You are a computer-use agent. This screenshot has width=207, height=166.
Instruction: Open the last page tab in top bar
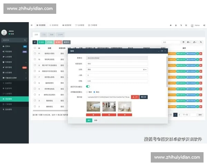(x=92, y=25)
